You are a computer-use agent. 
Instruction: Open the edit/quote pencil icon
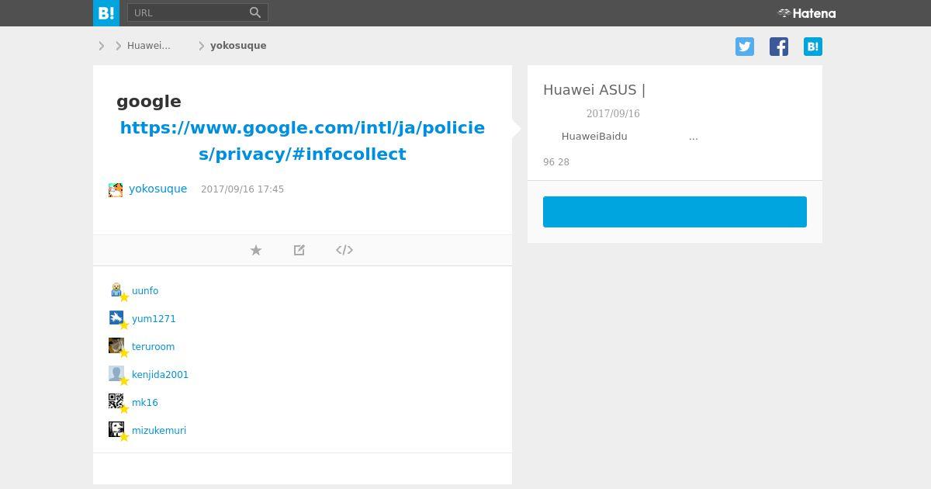tap(299, 250)
